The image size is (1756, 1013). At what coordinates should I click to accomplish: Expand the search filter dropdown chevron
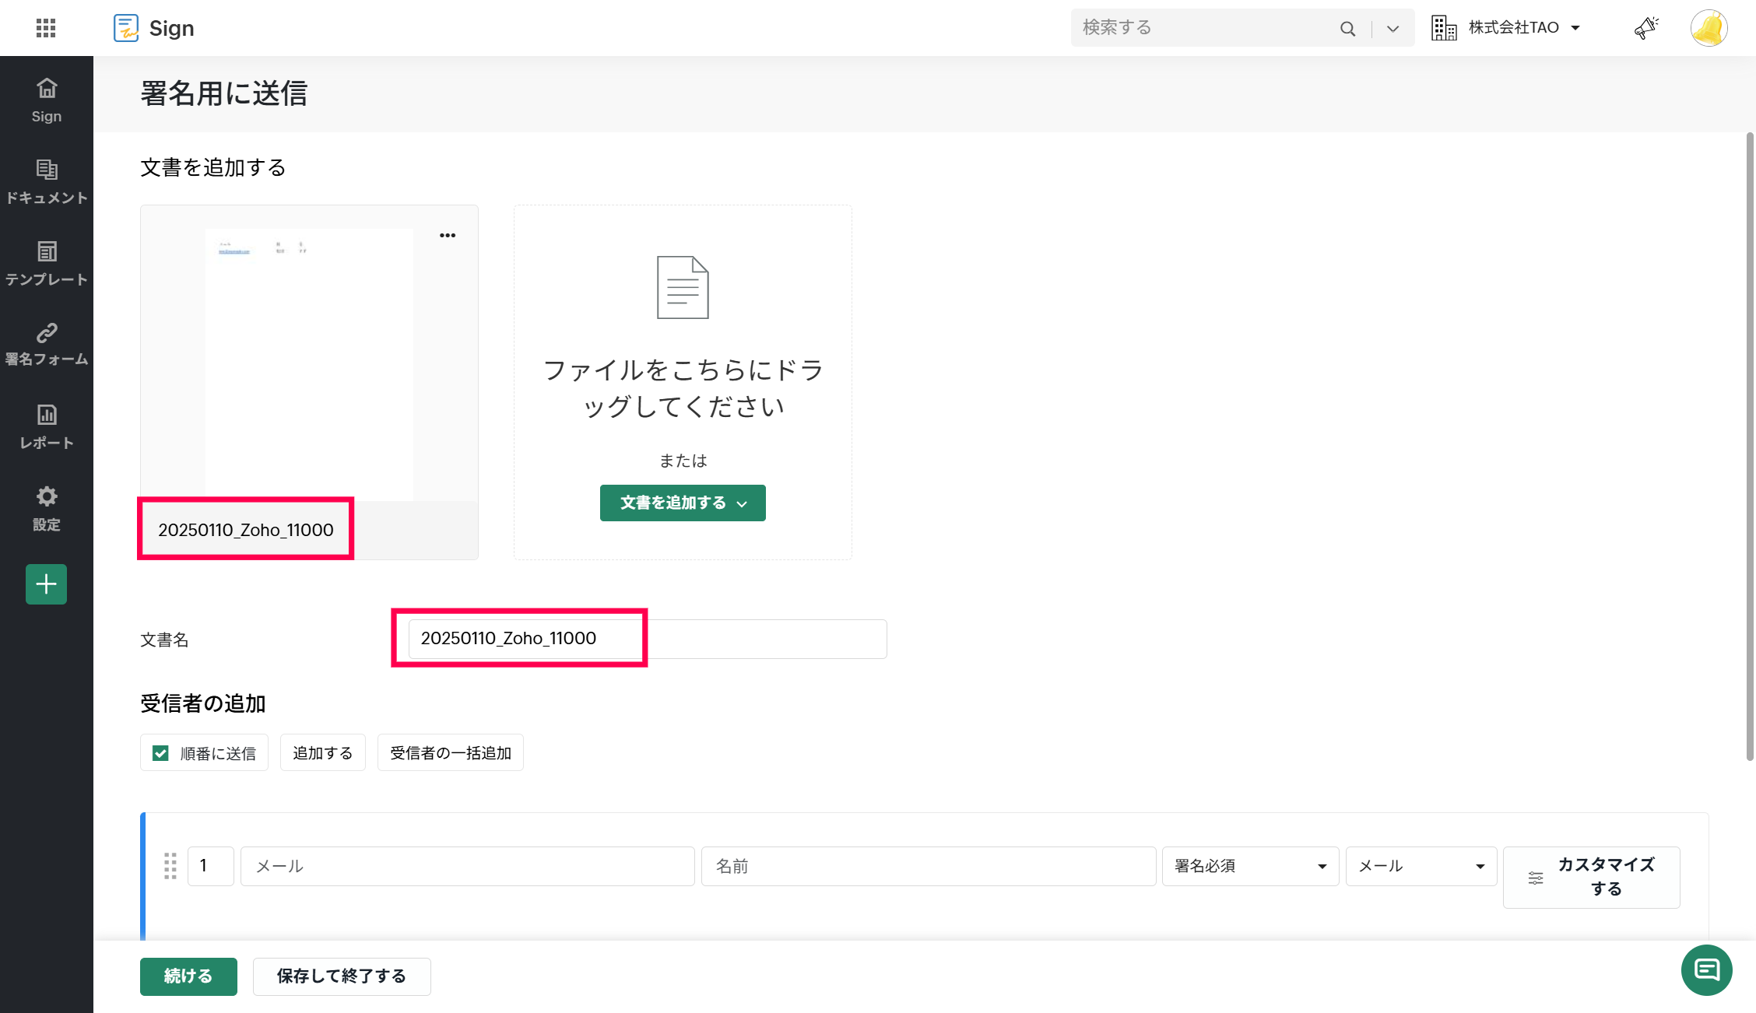[x=1393, y=29]
